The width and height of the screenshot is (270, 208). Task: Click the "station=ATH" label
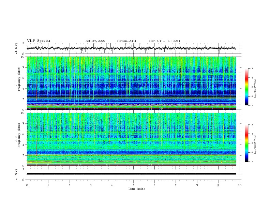(x=126, y=41)
